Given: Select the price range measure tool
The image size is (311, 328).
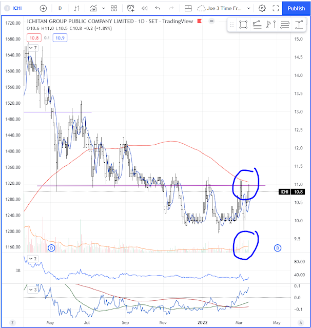Looking at the screenshot, I should [299, 25].
